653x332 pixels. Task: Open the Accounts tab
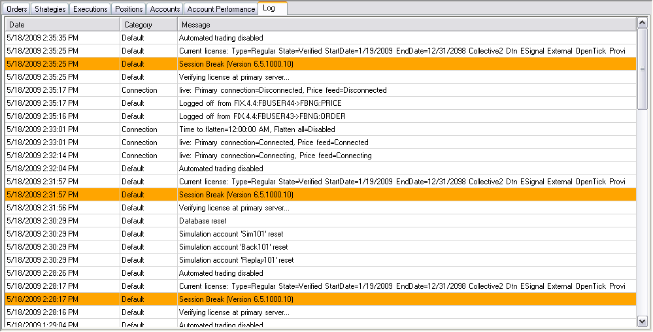pyautogui.click(x=165, y=9)
